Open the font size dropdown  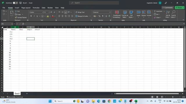coord(49,12)
